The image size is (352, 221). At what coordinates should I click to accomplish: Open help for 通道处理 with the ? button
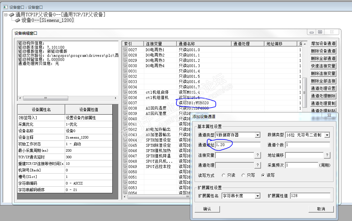tap(258, 165)
